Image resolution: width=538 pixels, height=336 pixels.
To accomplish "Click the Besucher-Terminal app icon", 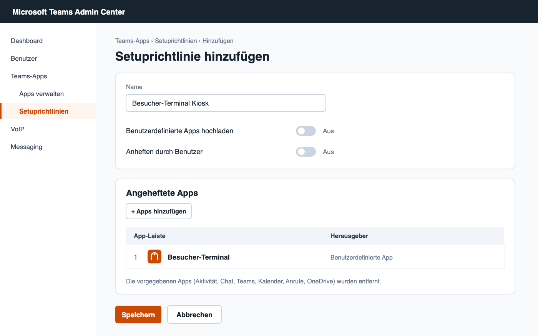I will (154, 257).
